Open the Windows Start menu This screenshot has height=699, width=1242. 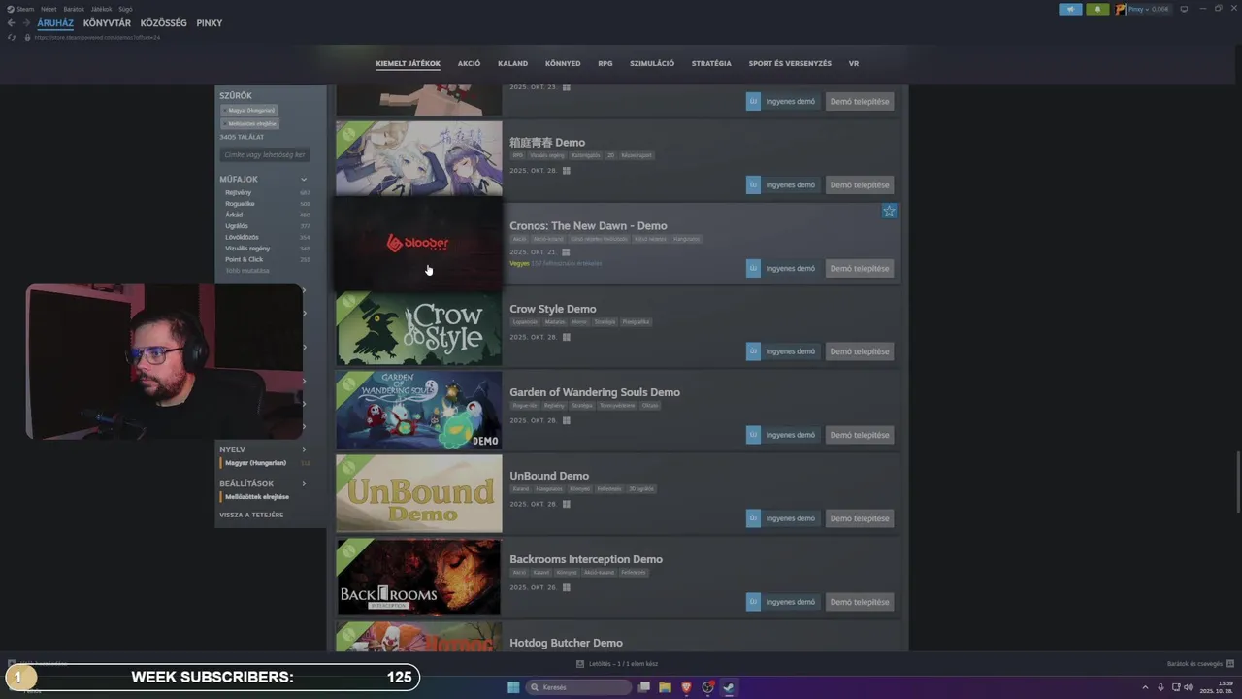click(x=513, y=687)
